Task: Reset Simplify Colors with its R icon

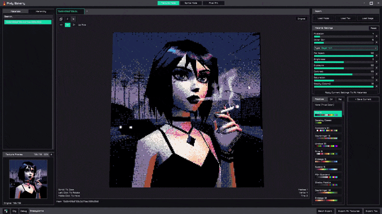Action: (x=376, y=86)
